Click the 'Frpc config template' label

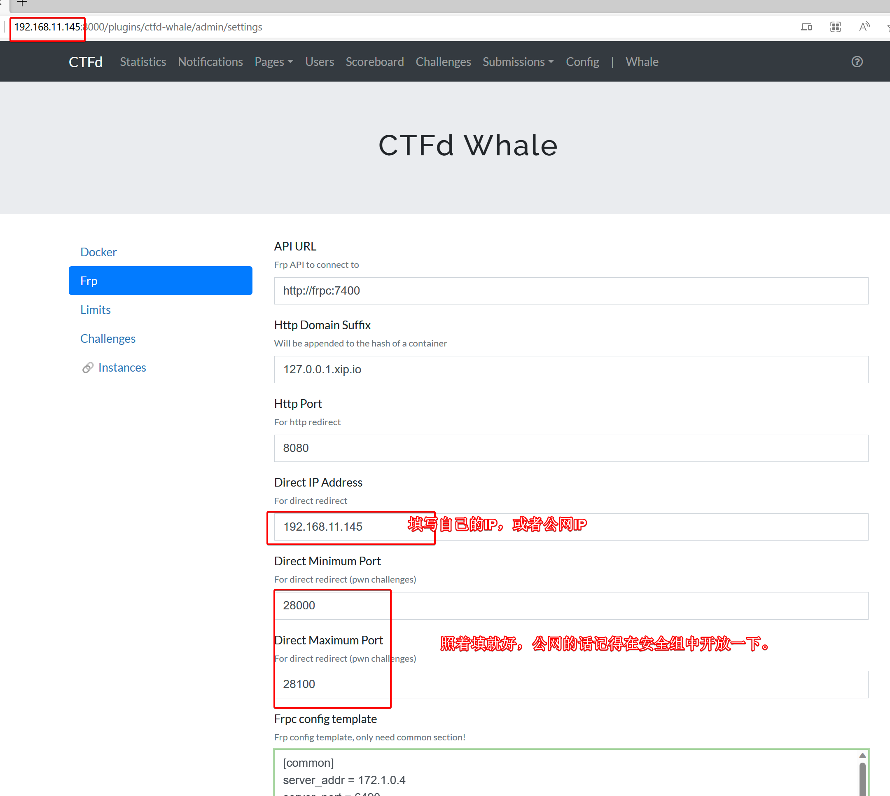click(x=325, y=719)
